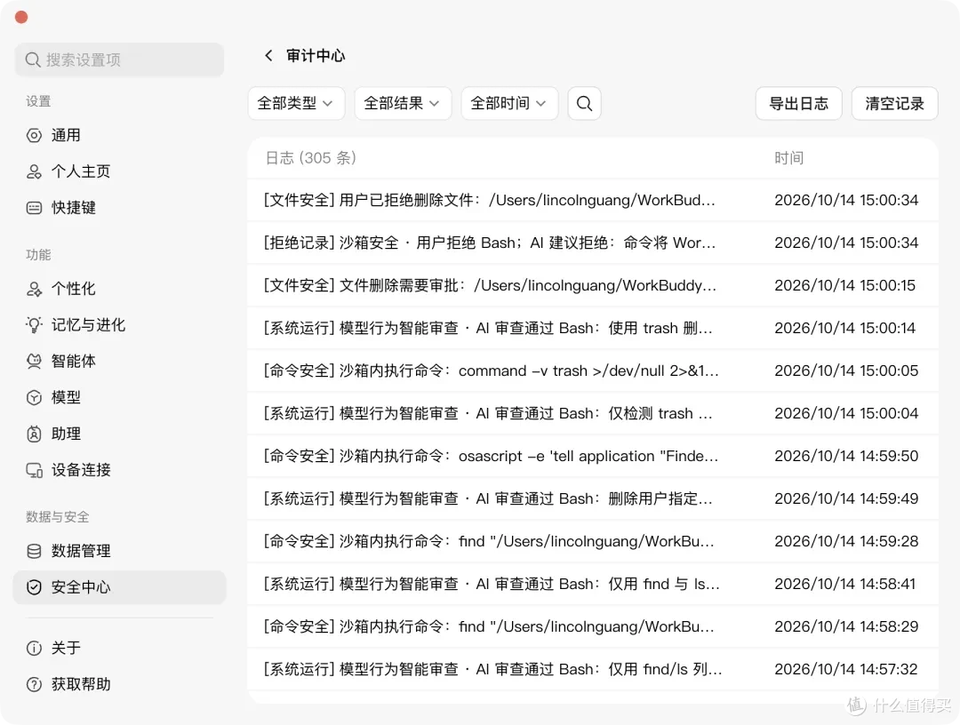Go to 助理 settings
Image resolution: width=960 pixels, height=725 pixels.
pyautogui.click(x=119, y=434)
